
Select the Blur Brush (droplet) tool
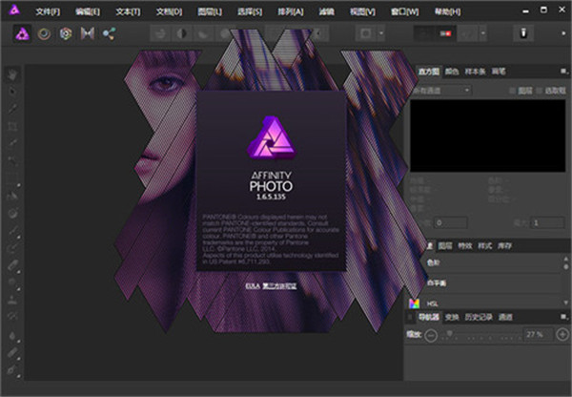[x=12, y=335]
